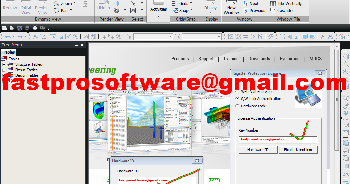Click the perspective cone icon in Render View
This screenshot has height=184, width=350.
116,3
